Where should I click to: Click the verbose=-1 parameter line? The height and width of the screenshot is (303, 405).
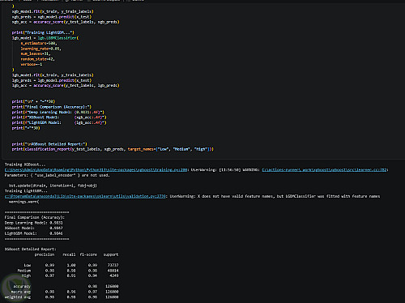[x=32, y=64]
